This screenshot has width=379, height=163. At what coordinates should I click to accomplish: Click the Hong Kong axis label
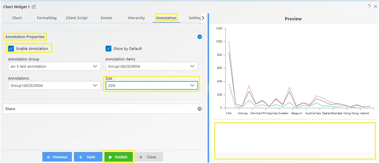click(351, 113)
